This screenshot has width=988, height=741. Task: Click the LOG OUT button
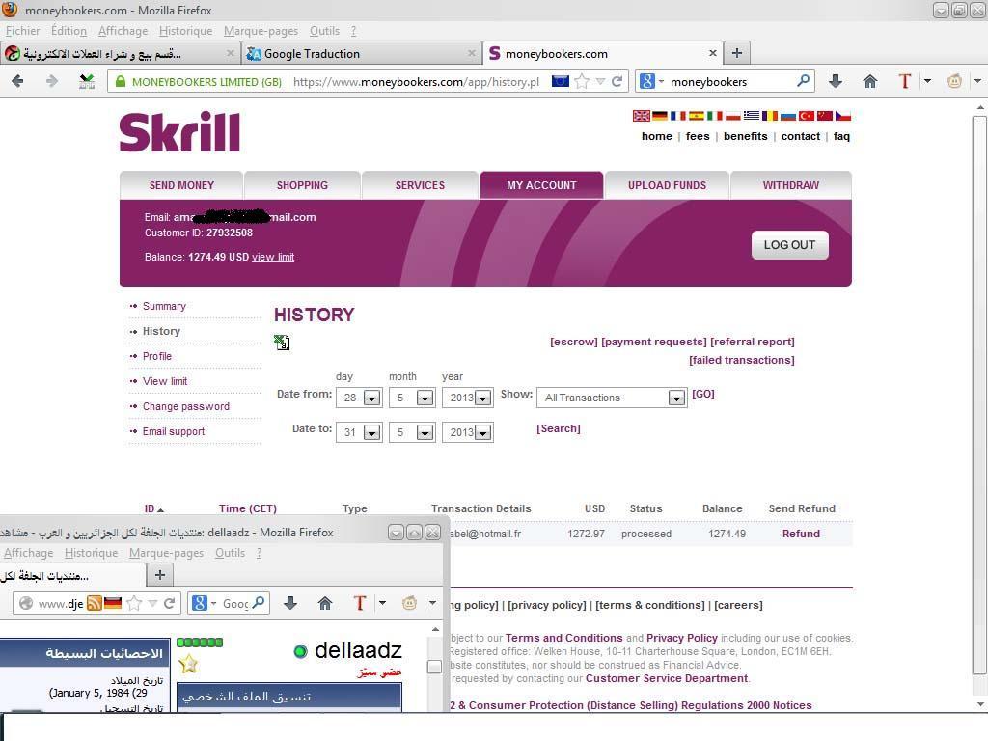pos(789,245)
